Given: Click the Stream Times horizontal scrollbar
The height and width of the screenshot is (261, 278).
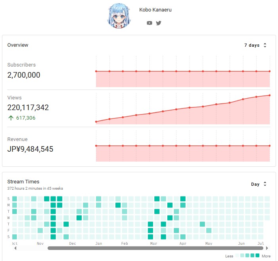Looking at the screenshot, I should click(155, 248).
